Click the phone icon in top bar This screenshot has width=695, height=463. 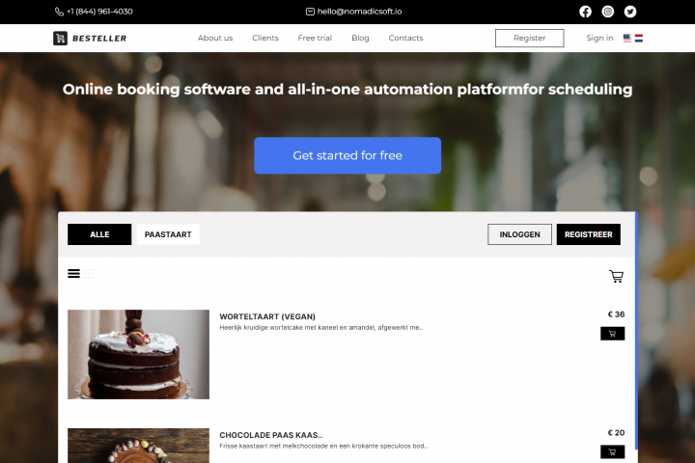tap(59, 12)
